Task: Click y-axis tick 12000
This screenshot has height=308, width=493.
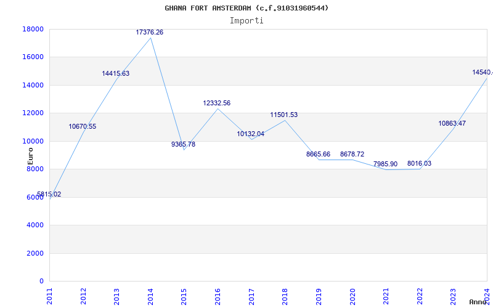Action: point(33,113)
